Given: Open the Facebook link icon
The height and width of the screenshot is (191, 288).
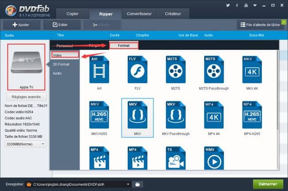Looking at the screenshot, I should [237, 5].
